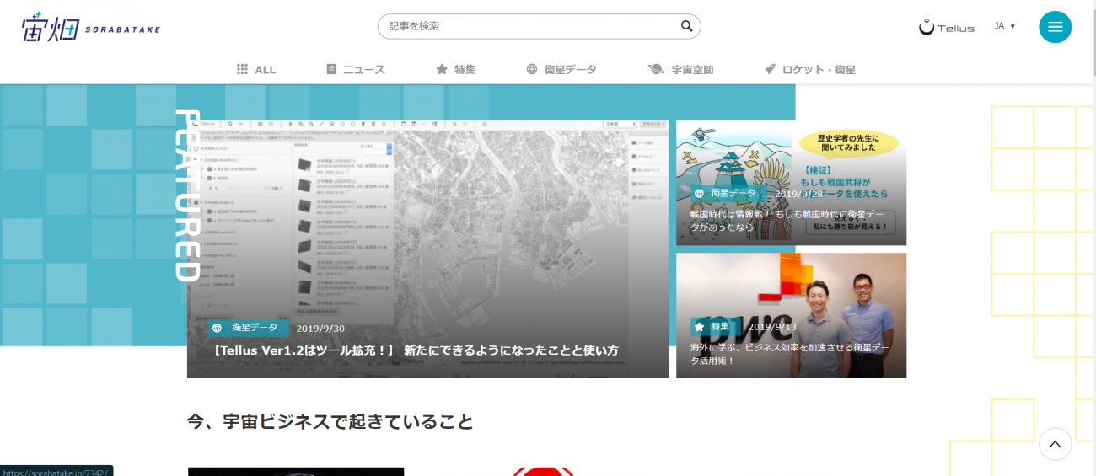
Task: Click the 2019/9/30 article date
Action: [x=320, y=329]
